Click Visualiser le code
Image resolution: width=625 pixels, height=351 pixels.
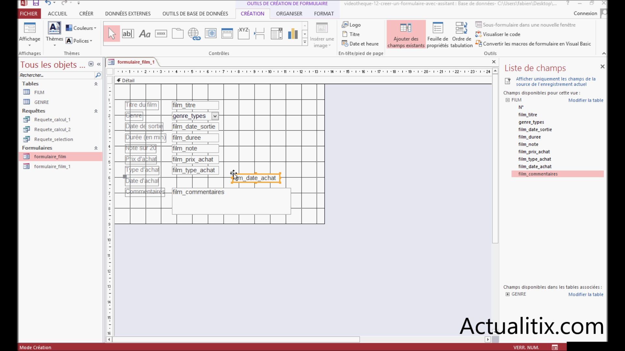click(x=498, y=34)
